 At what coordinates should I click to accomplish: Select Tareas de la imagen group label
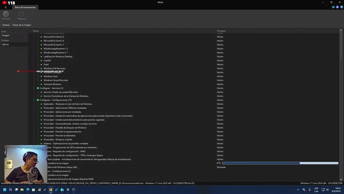(21, 25)
